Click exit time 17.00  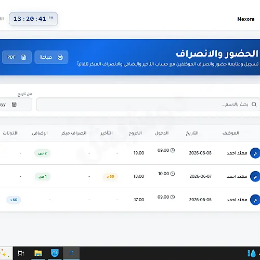click(x=139, y=200)
